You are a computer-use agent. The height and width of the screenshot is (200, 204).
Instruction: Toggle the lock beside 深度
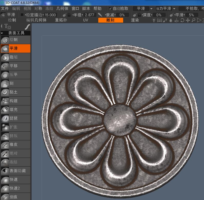139,15
